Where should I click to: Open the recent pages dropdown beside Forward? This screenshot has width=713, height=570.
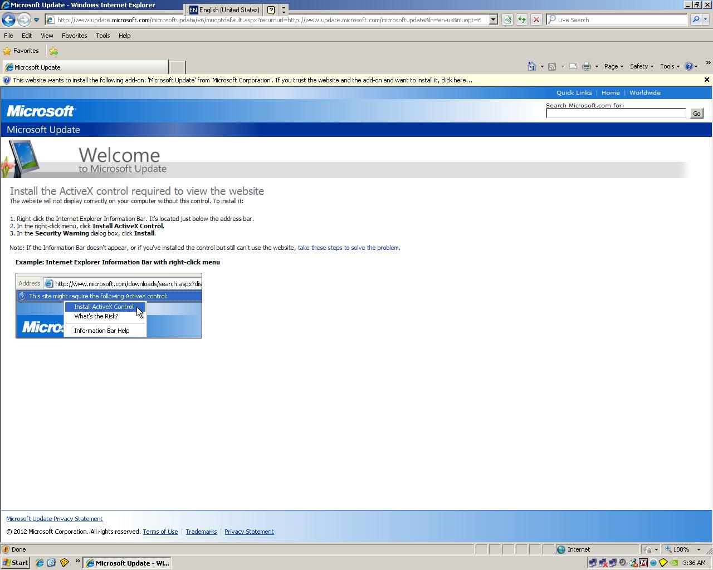click(x=36, y=20)
